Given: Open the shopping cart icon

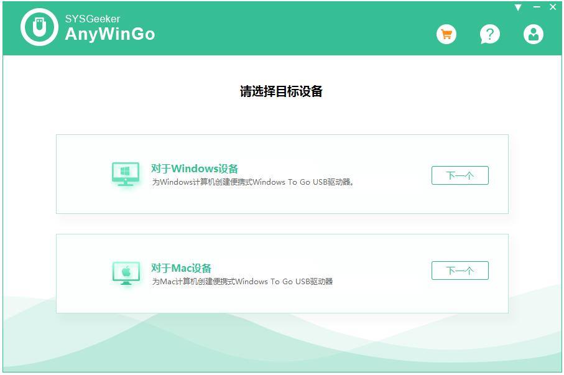Looking at the screenshot, I should pos(445,34).
